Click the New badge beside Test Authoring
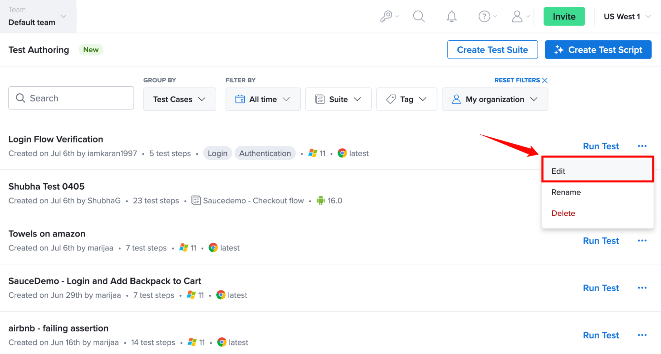Image resolution: width=661 pixels, height=354 pixels. (91, 50)
